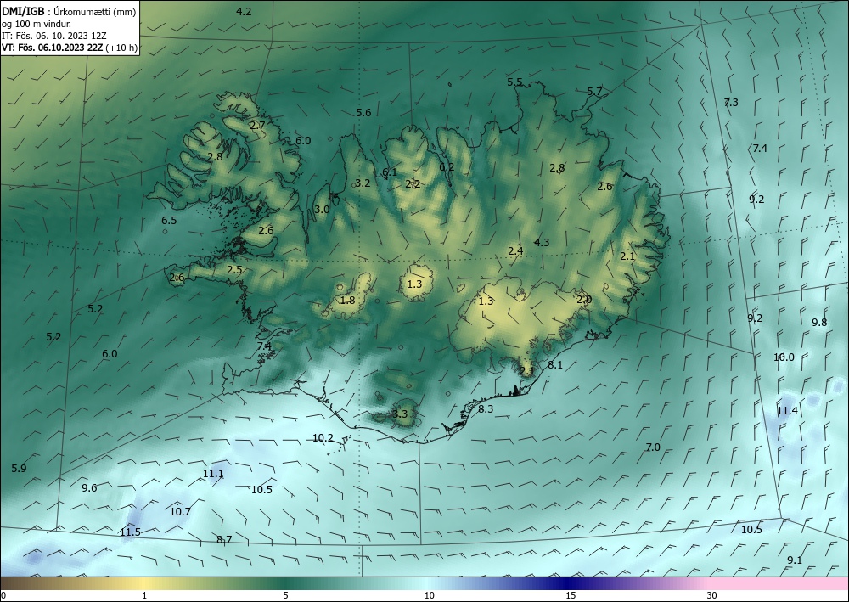Click the map value "9.8"

819,322
